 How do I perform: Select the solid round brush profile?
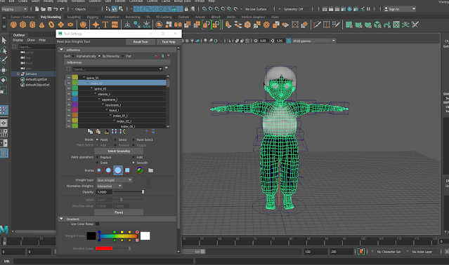point(117,170)
